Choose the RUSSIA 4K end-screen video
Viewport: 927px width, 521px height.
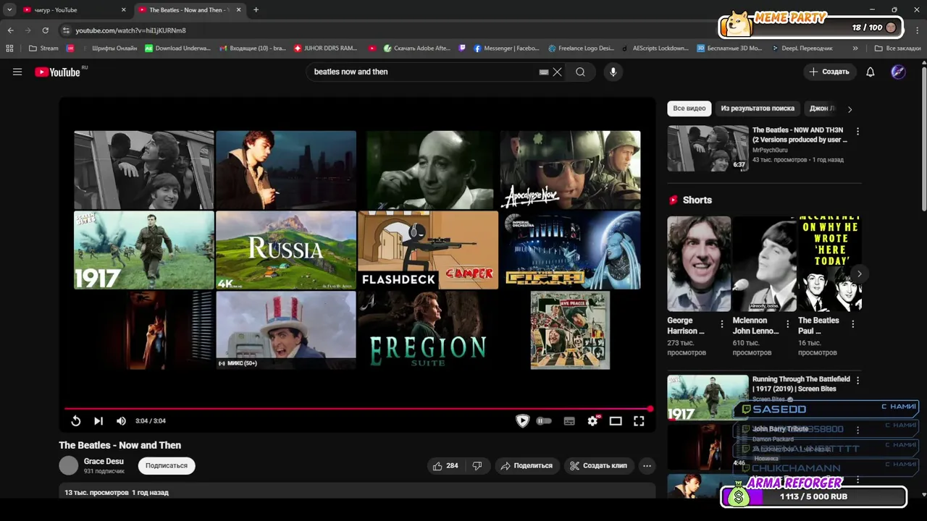[286, 250]
